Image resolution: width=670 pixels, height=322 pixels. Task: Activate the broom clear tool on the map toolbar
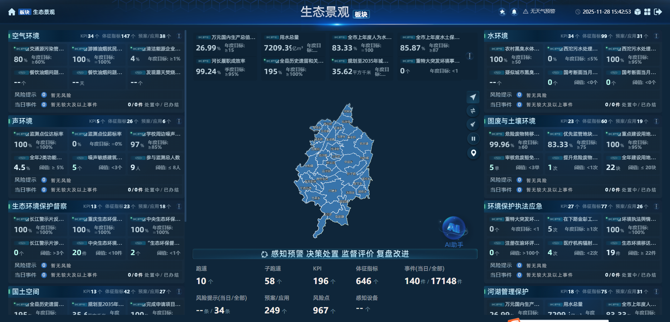(x=473, y=125)
